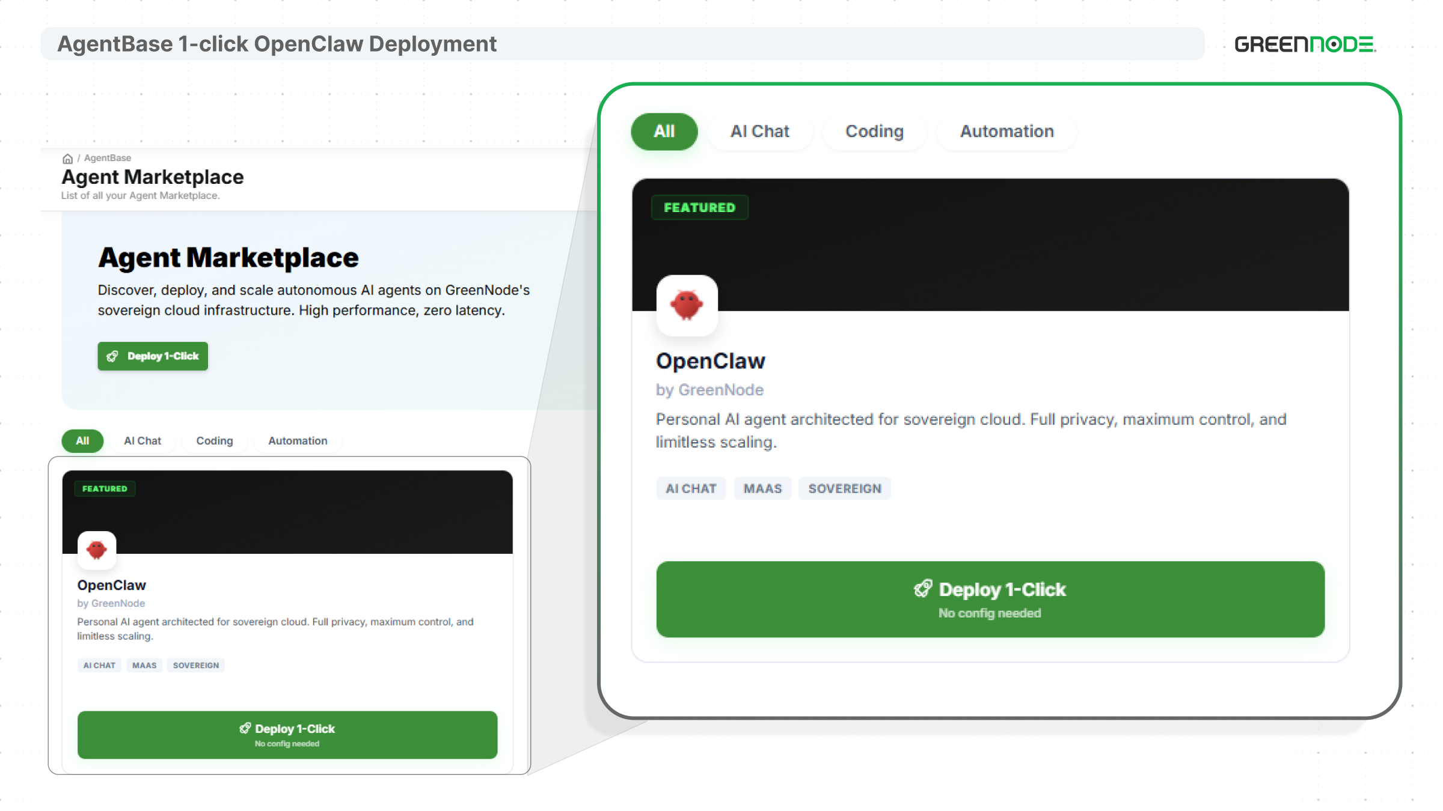
Task: Select the All filter in the small marketplace view
Action: (x=82, y=441)
